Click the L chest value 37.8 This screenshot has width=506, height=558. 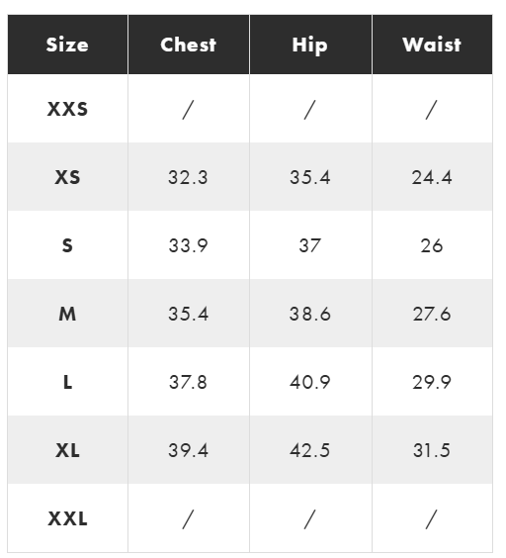coord(188,382)
